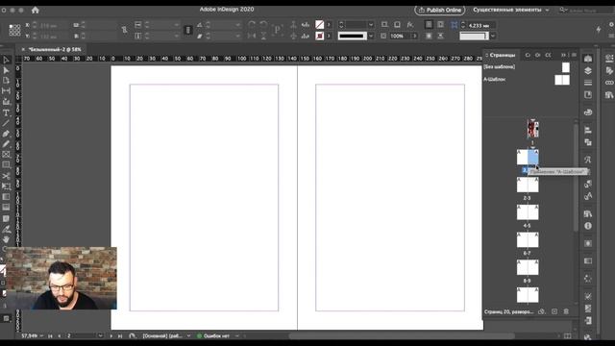The width and height of the screenshot is (615, 346).
Task: Select the Gradient Swatch tool
Action: 6,197
